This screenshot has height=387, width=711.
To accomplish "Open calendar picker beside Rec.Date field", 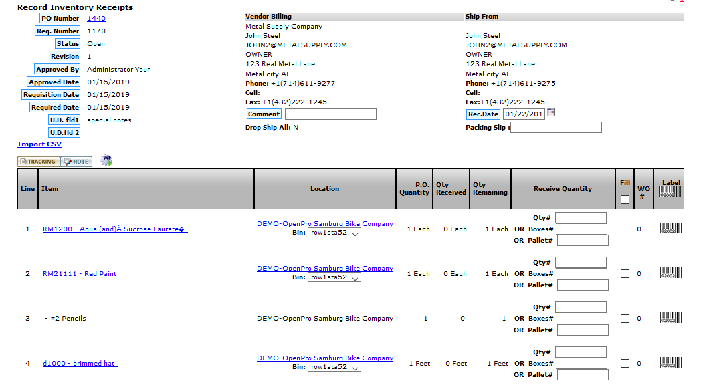I will click(551, 113).
